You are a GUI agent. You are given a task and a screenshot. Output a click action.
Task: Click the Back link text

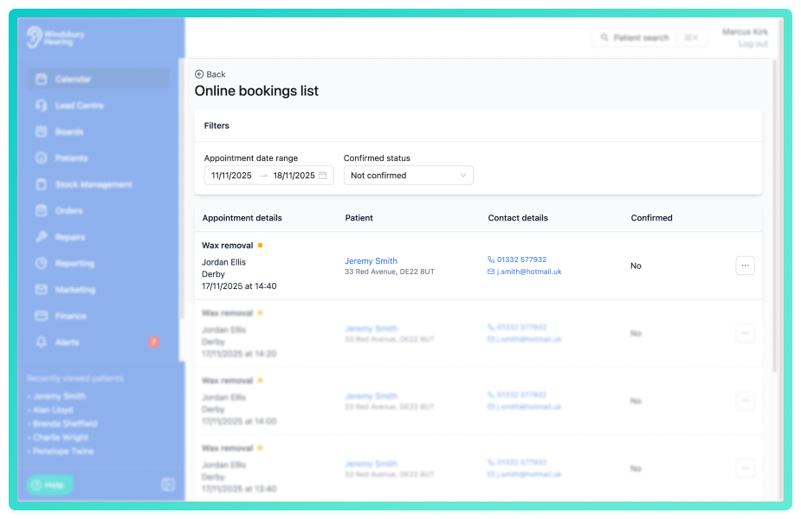pos(216,74)
